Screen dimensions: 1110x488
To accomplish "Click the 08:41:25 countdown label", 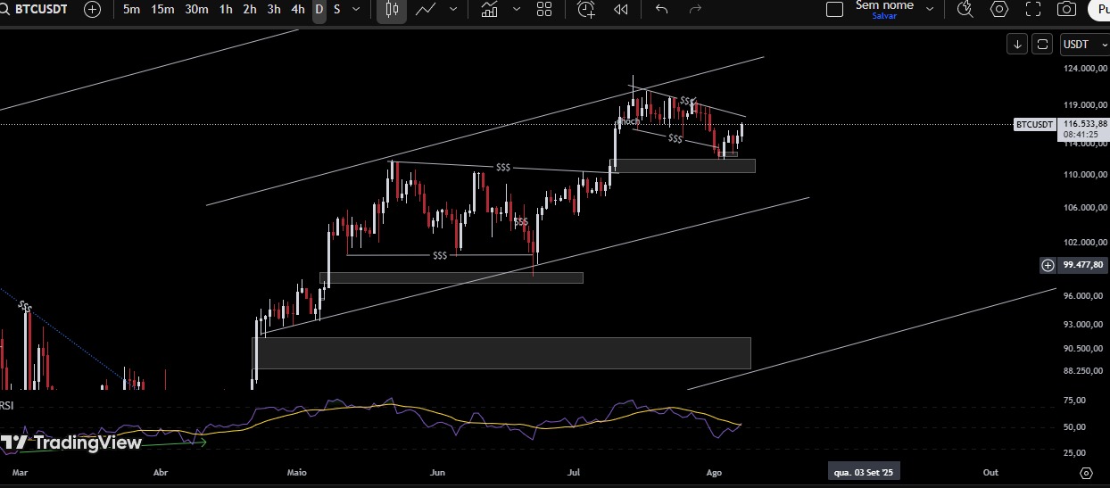I will tap(1081, 135).
